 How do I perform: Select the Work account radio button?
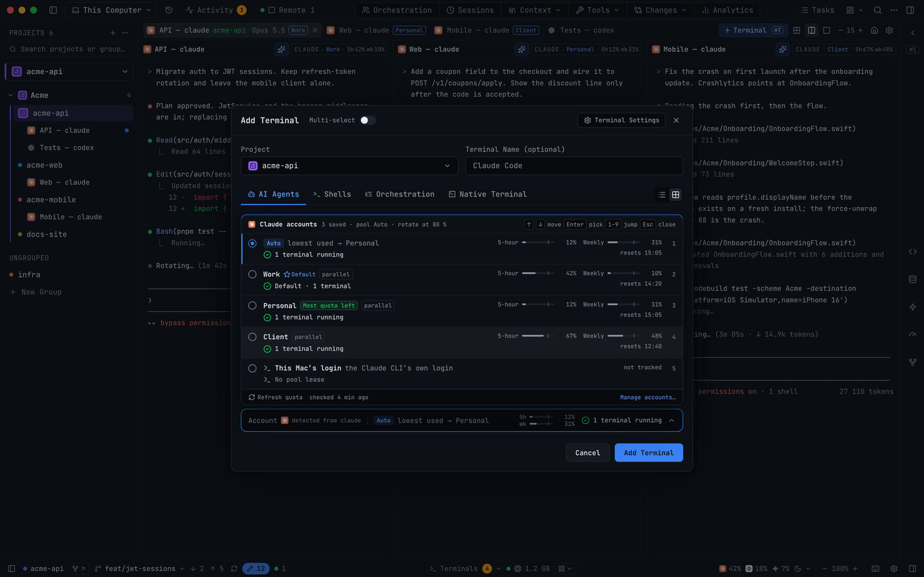point(252,274)
